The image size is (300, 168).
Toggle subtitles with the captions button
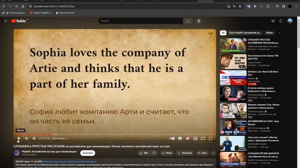tap(180, 139)
